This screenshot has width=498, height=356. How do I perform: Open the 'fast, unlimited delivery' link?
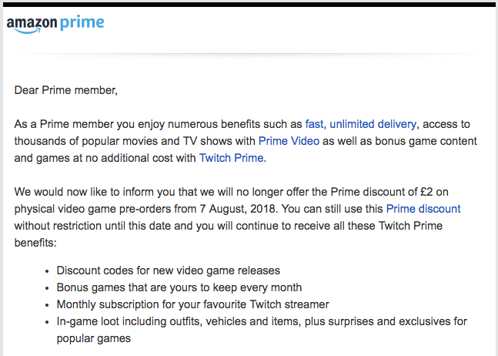click(360, 124)
